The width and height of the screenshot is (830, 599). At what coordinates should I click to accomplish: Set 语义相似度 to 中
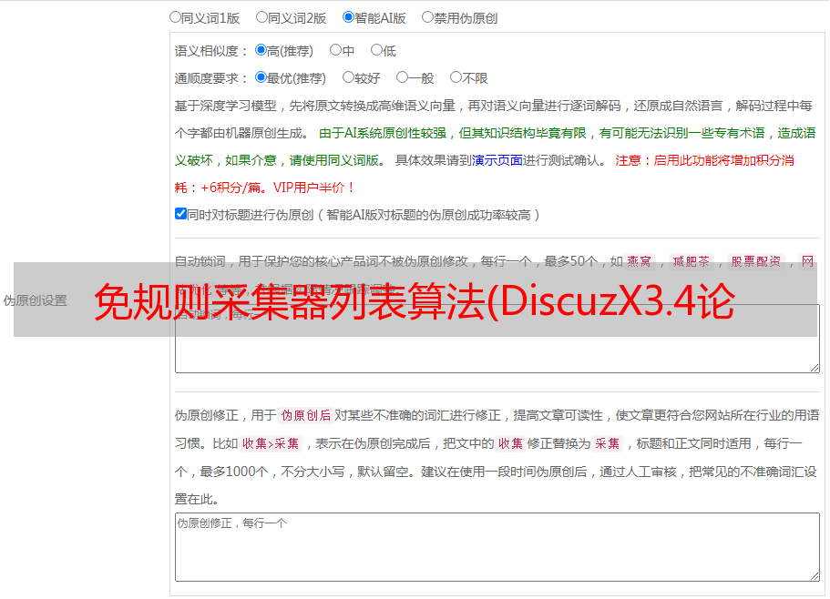pyautogui.click(x=335, y=50)
